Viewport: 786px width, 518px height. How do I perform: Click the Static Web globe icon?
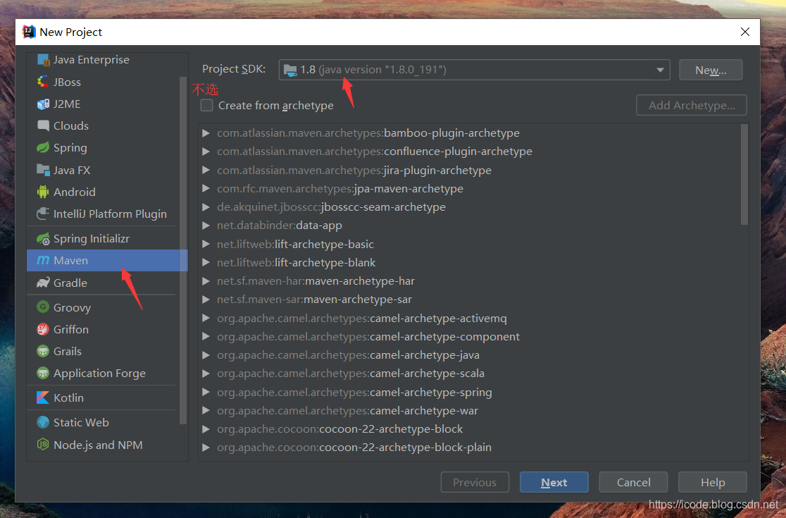(43, 422)
